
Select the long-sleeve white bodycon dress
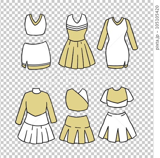click(x=117, y=43)
